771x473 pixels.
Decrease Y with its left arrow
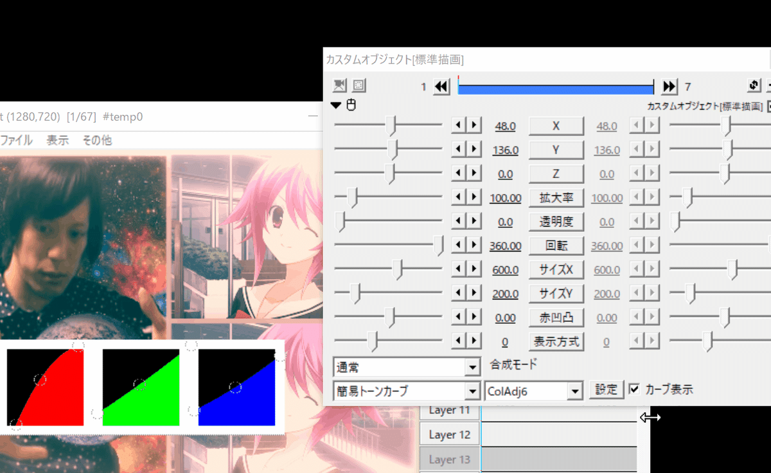tap(459, 149)
